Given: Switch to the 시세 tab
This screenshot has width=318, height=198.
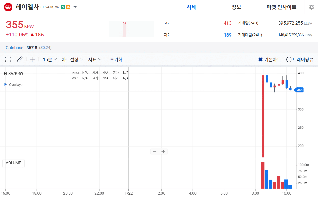Looking at the screenshot, I should coord(191,7).
